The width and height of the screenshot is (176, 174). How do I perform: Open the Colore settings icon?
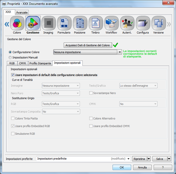pos(17,23)
